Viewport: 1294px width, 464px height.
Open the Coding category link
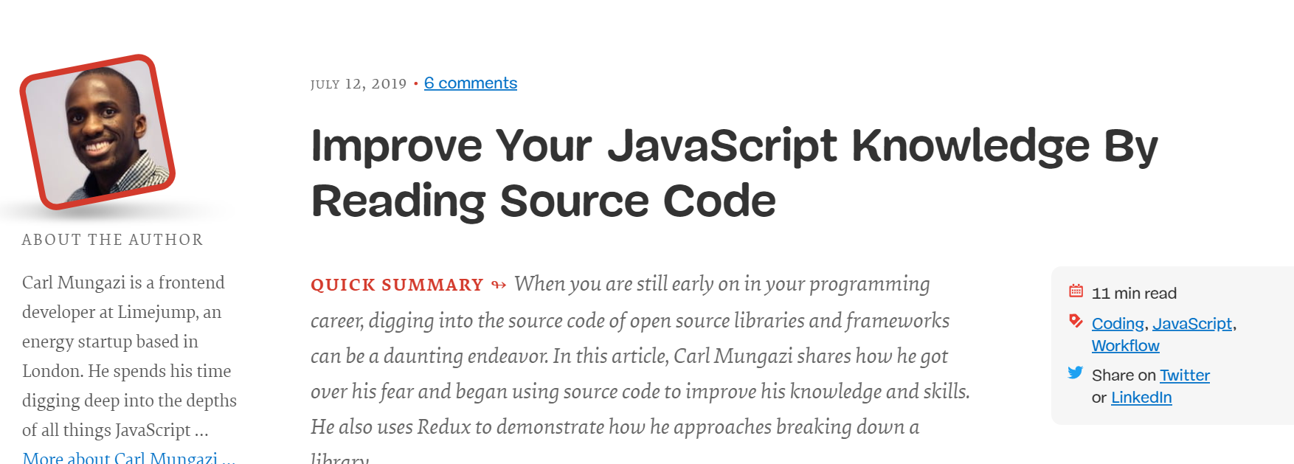tap(1118, 324)
